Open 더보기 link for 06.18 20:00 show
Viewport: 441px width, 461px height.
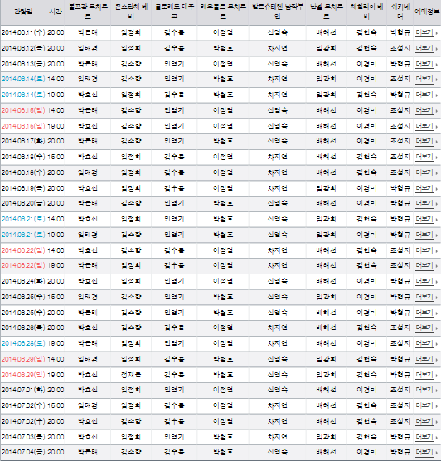(424, 172)
